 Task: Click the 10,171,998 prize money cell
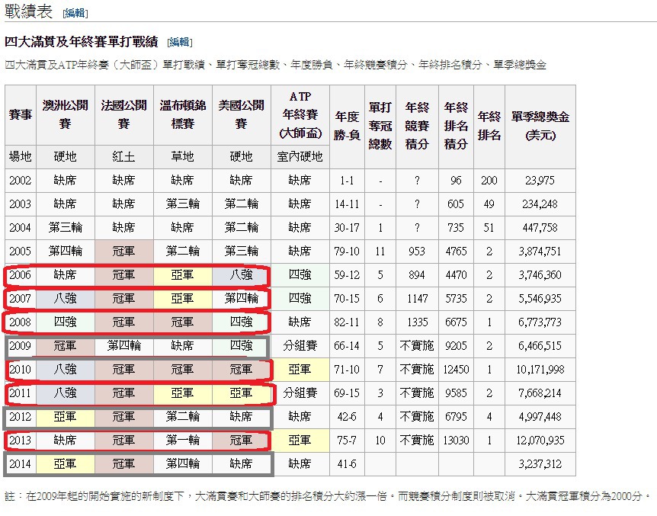click(540, 370)
